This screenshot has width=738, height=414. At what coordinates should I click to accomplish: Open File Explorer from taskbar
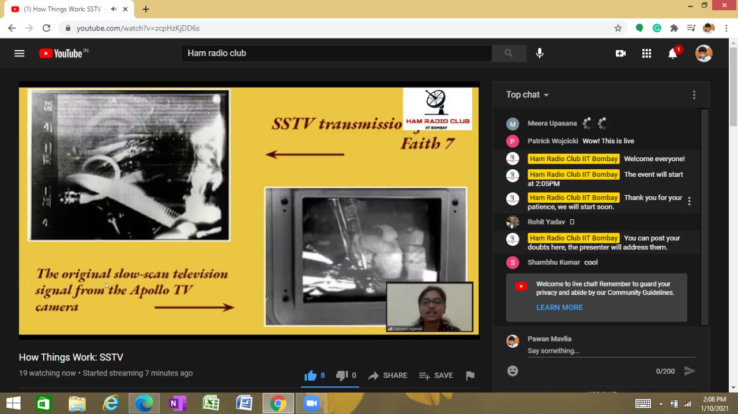[x=77, y=403]
